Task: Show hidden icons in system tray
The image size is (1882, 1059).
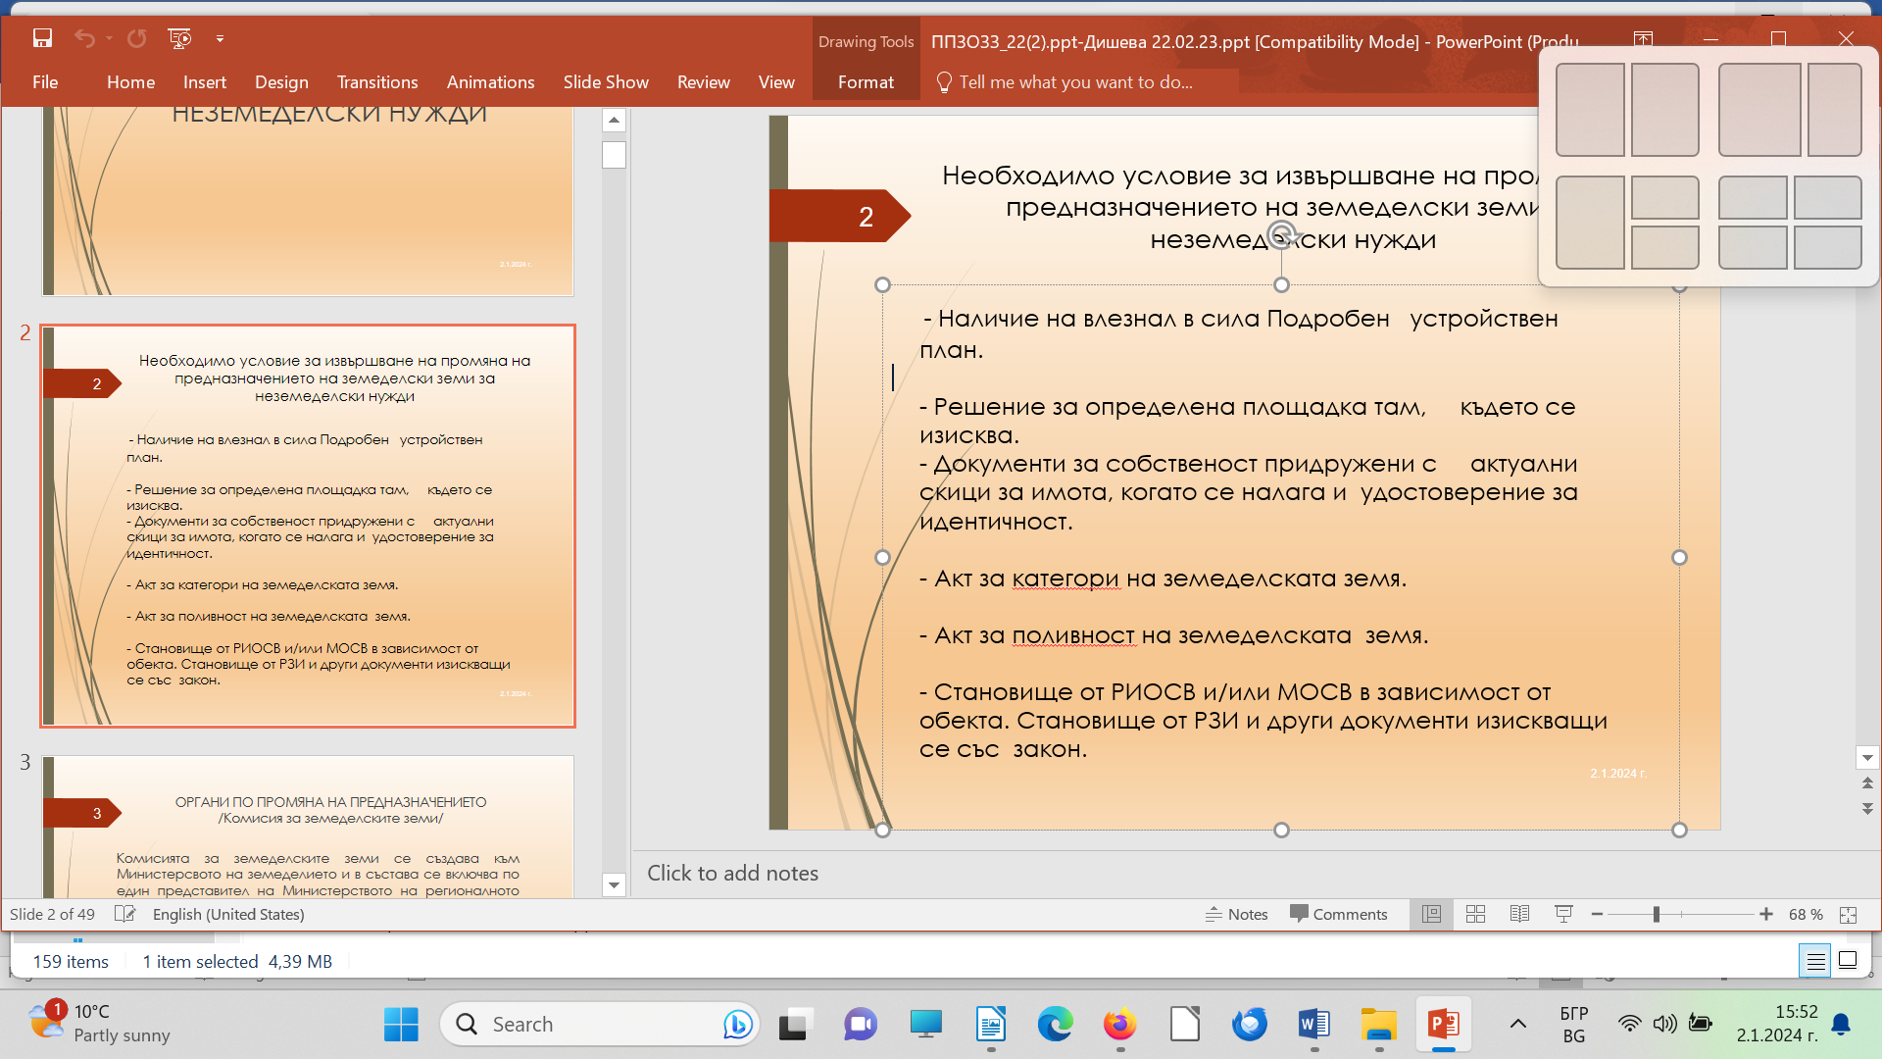Action: [1517, 1024]
